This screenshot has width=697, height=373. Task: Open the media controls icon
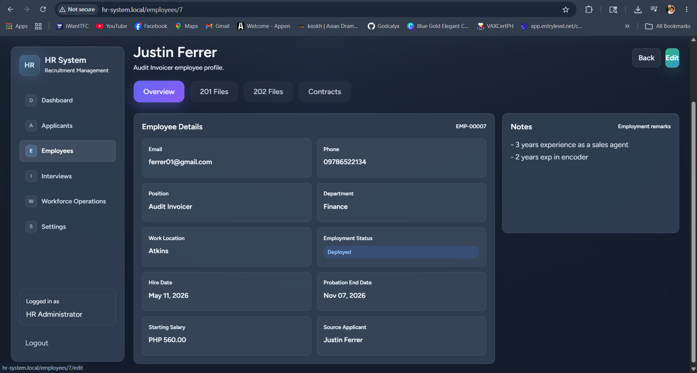[x=654, y=9]
